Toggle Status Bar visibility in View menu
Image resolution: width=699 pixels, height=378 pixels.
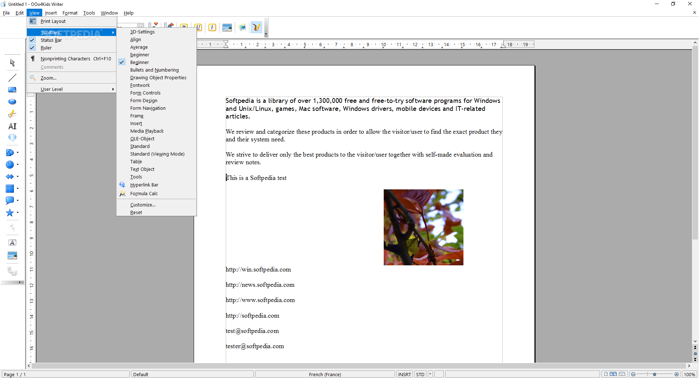coord(72,40)
